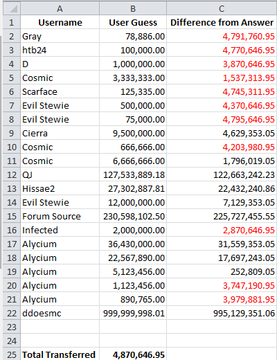Select column C header
277x360 pixels.
click(222, 8)
